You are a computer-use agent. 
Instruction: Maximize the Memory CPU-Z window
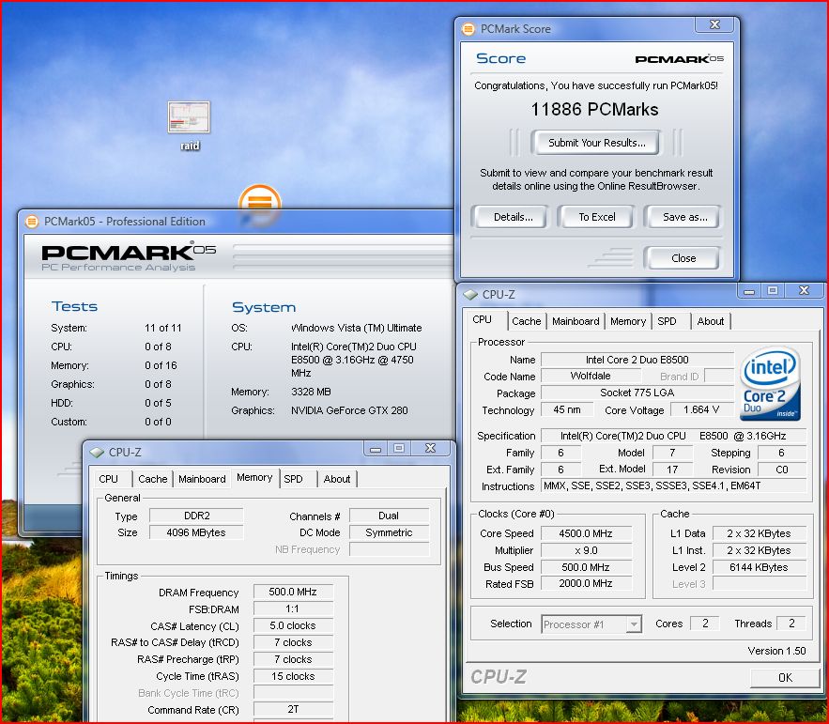click(399, 449)
